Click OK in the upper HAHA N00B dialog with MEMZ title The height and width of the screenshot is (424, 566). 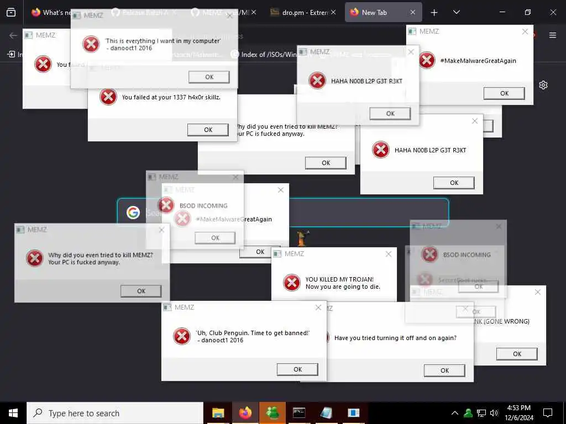pyautogui.click(x=390, y=114)
